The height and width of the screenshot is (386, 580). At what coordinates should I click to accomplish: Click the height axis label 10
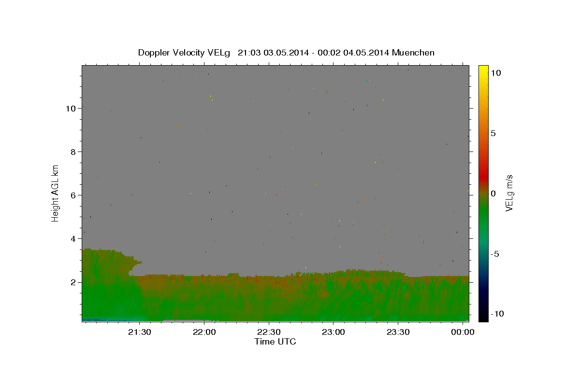tap(71, 109)
